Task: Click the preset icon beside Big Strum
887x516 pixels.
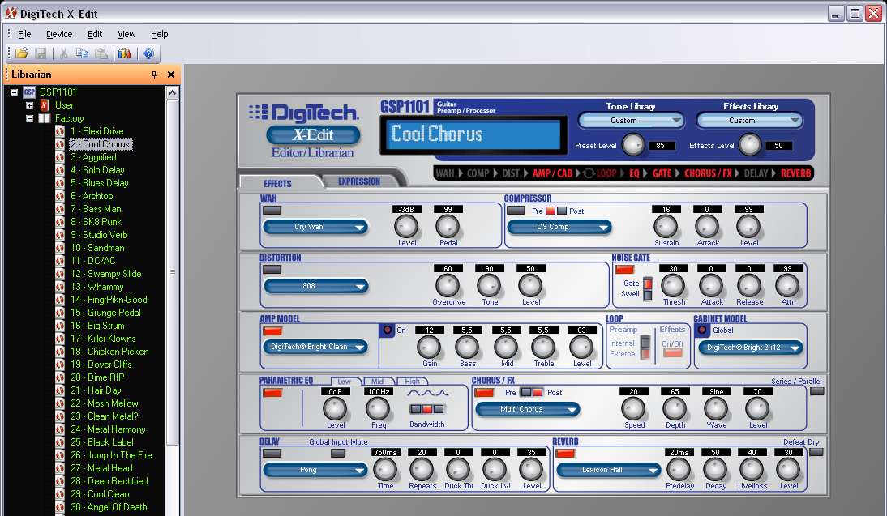Action: [x=60, y=326]
